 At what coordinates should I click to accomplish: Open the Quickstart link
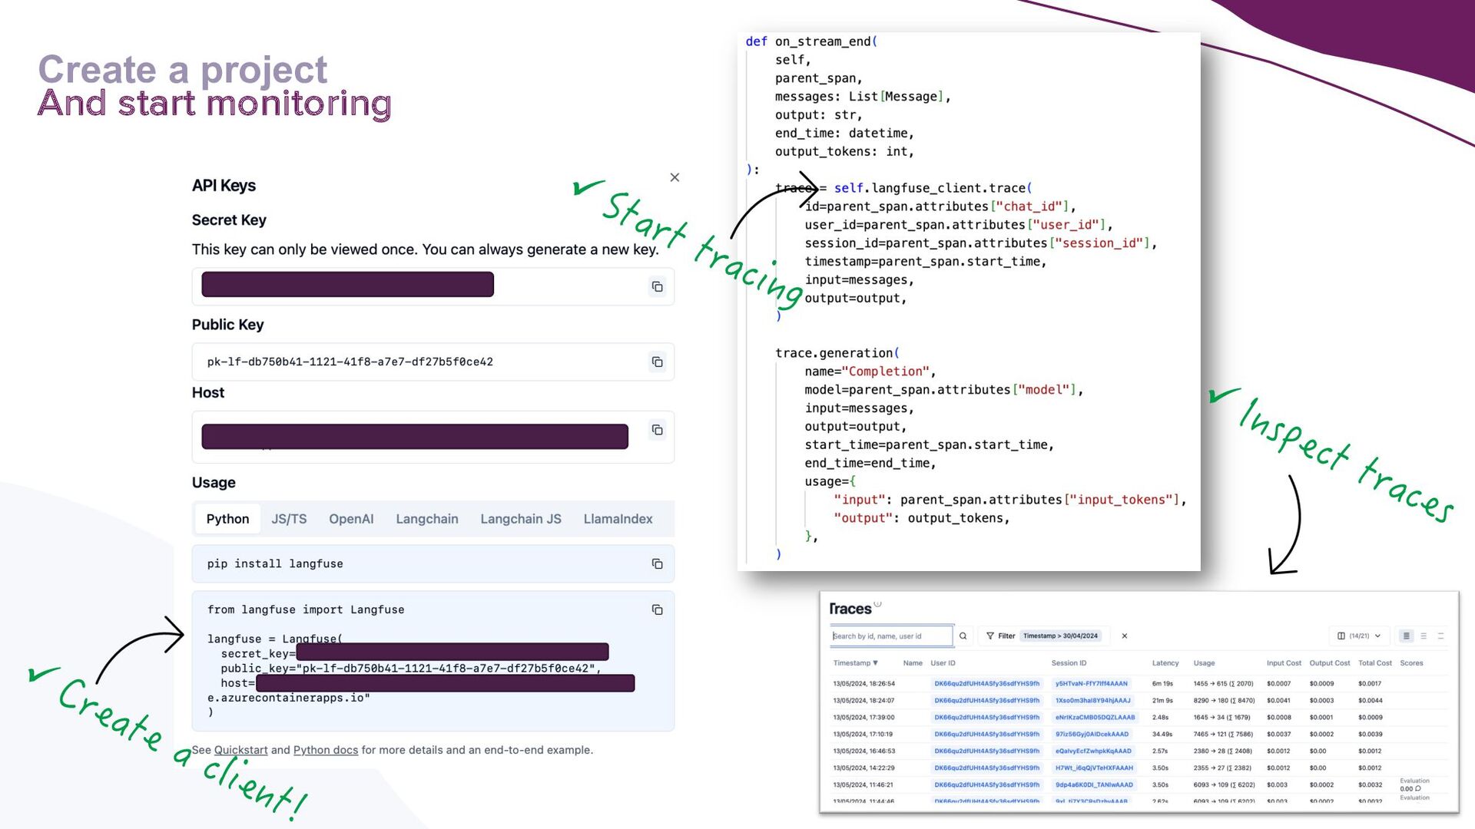[x=241, y=750]
